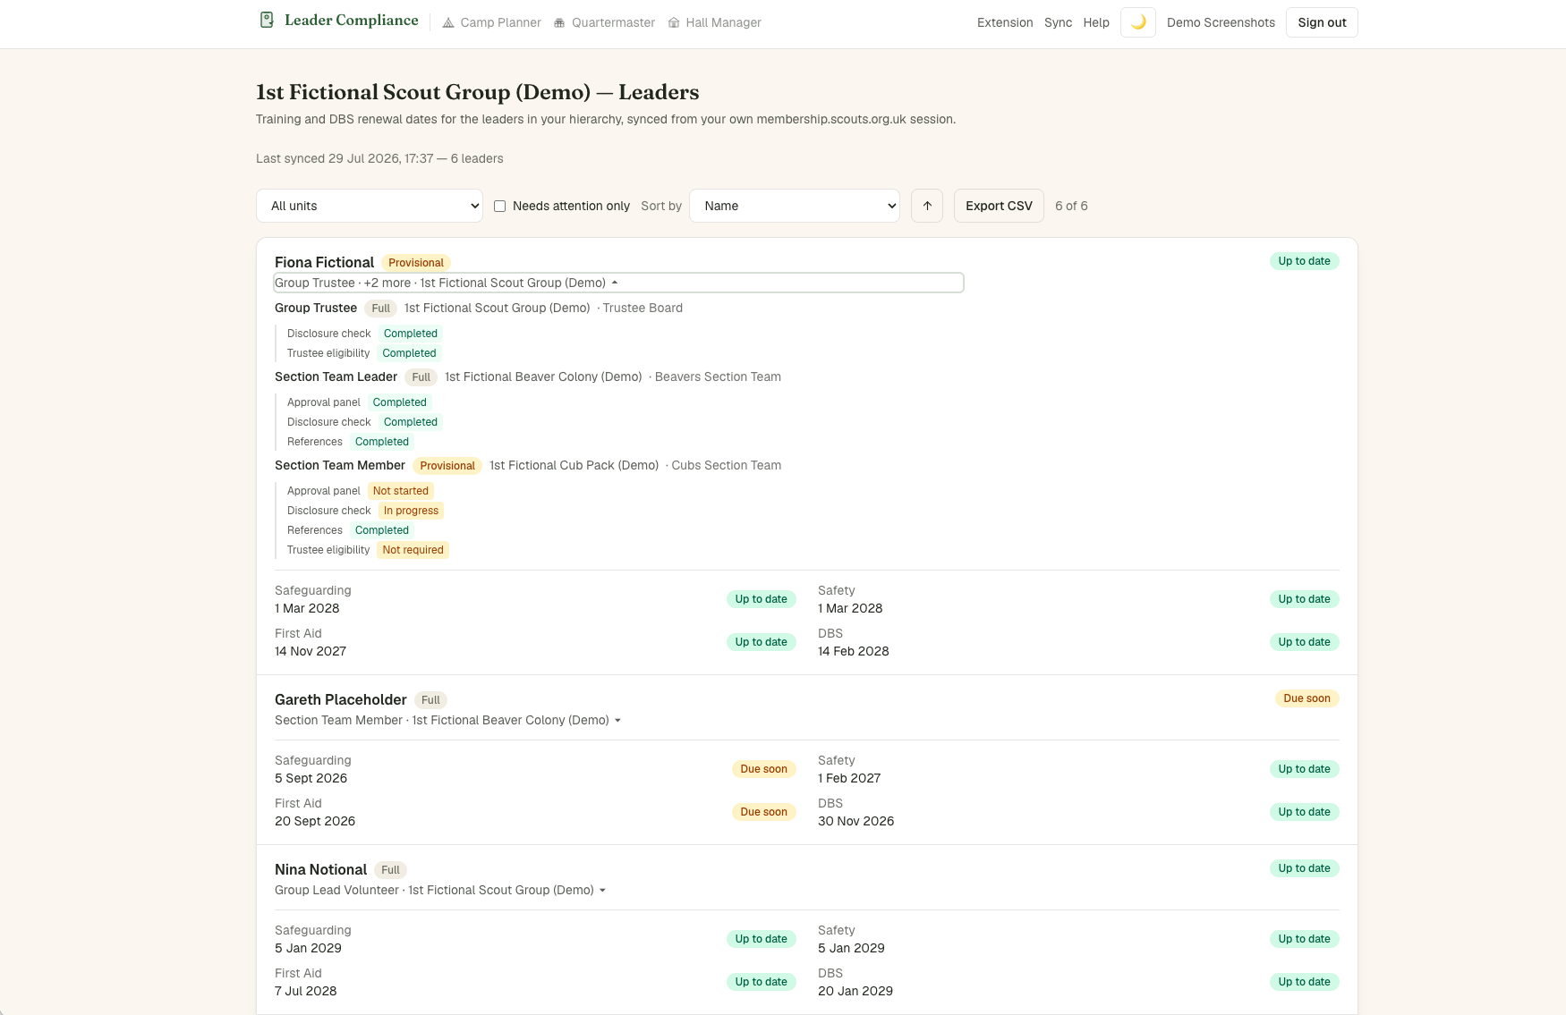Image resolution: width=1566 pixels, height=1015 pixels.
Task: Open the Sync menu item
Action: [1058, 22]
